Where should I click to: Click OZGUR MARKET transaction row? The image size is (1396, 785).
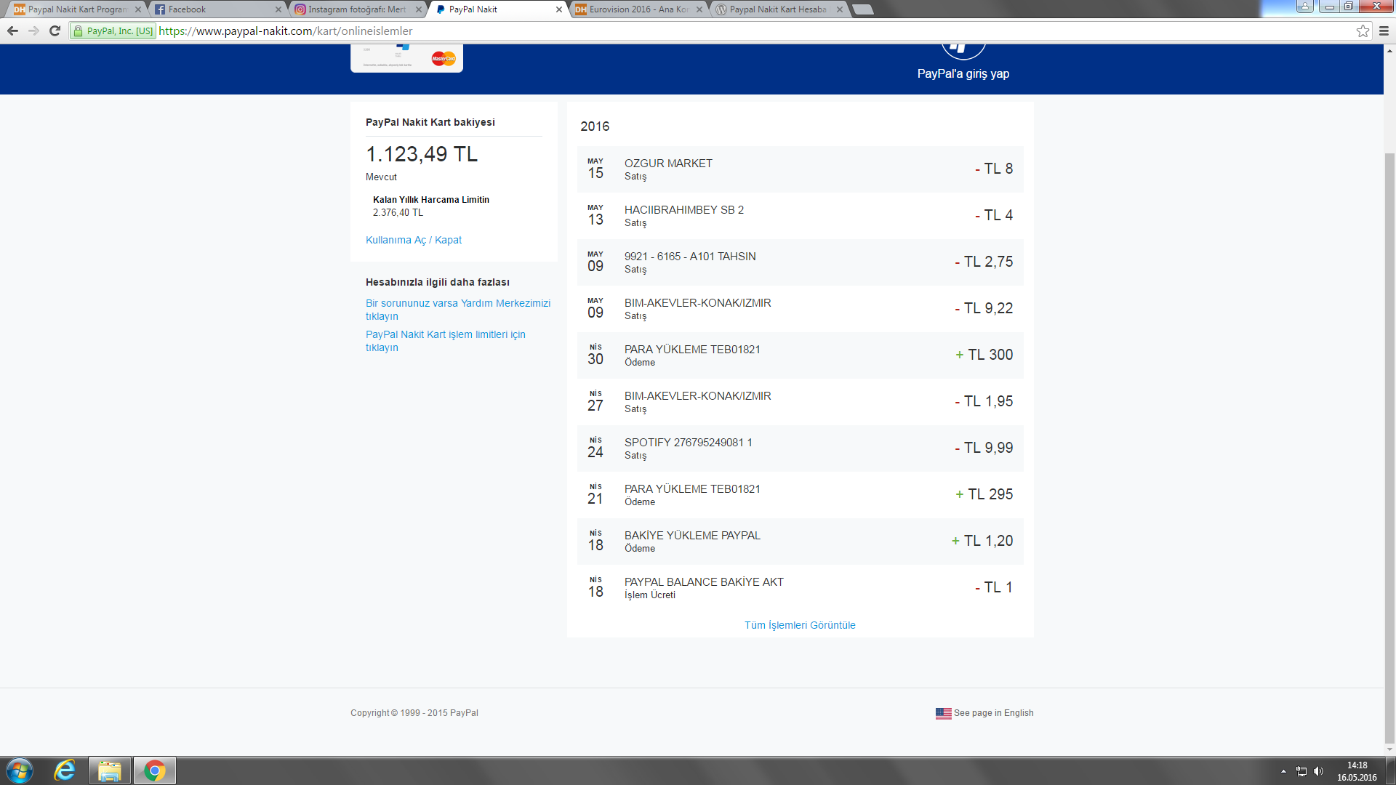pos(800,169)
